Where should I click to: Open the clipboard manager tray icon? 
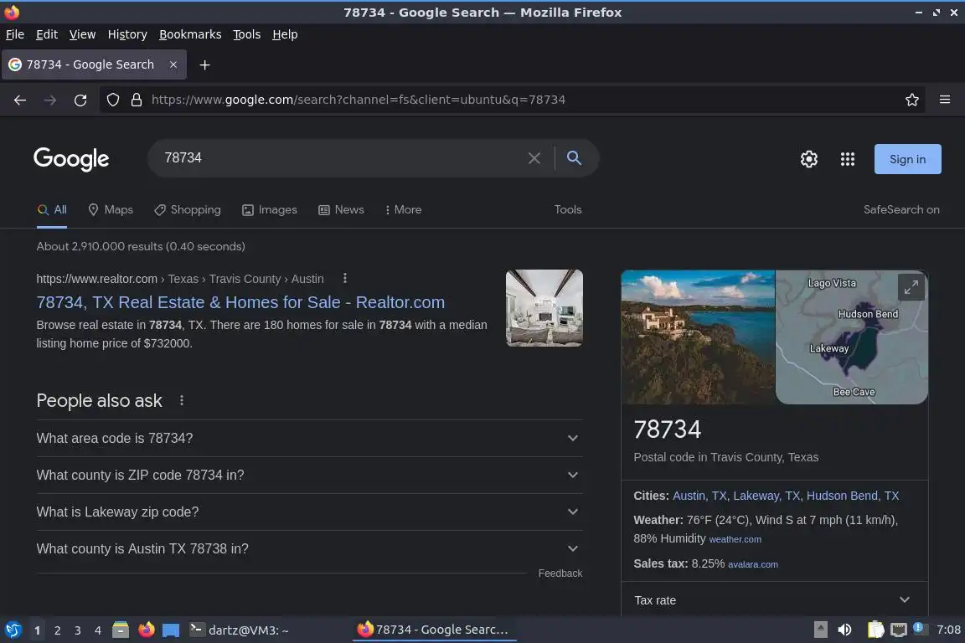tap(875, 630)
